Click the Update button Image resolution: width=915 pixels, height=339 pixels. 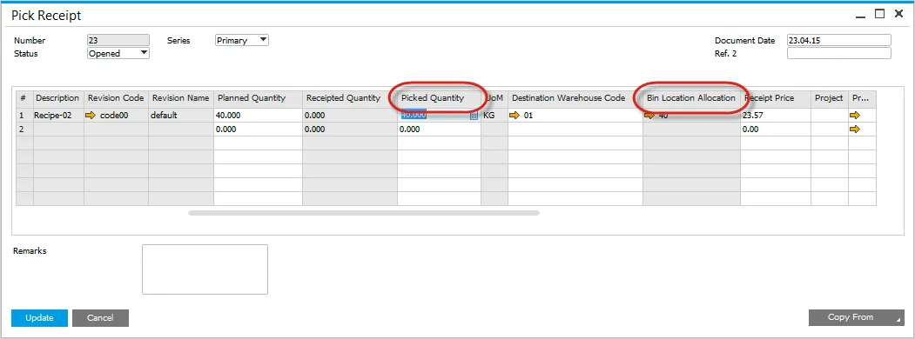40,318
